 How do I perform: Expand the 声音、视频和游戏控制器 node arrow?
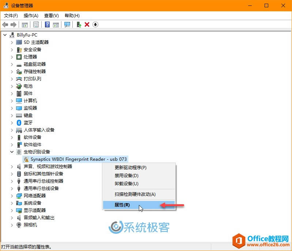(12, 167)
